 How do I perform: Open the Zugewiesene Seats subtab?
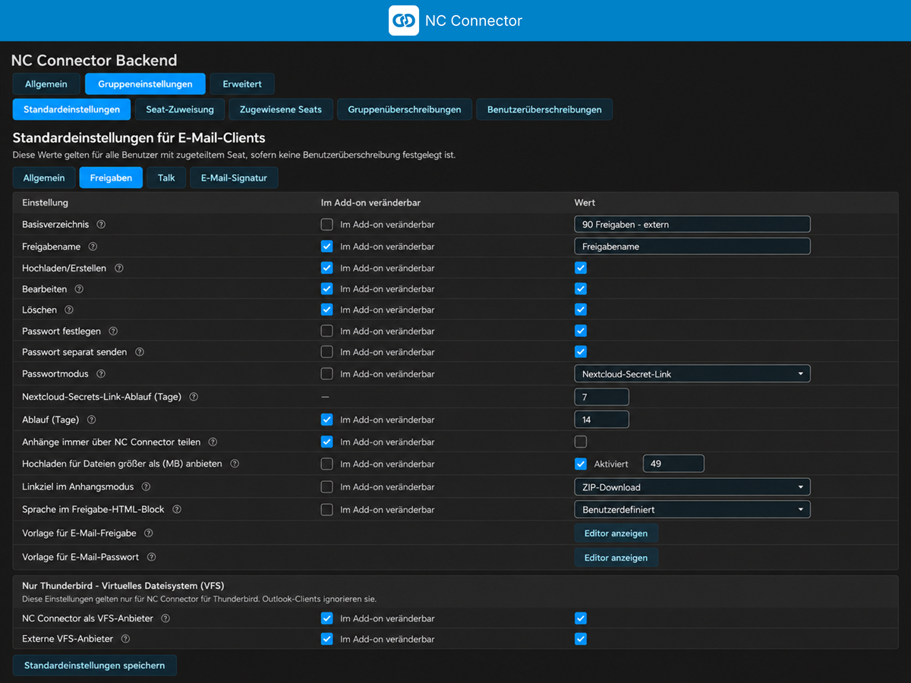[281, 109]
